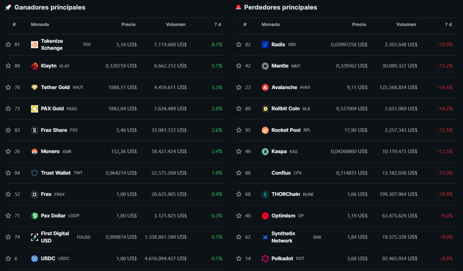This screenshot has height=271, width=463.
Task: Star Klaytn as a favorite
Action: pyautogui.click(x=8, y=66)
